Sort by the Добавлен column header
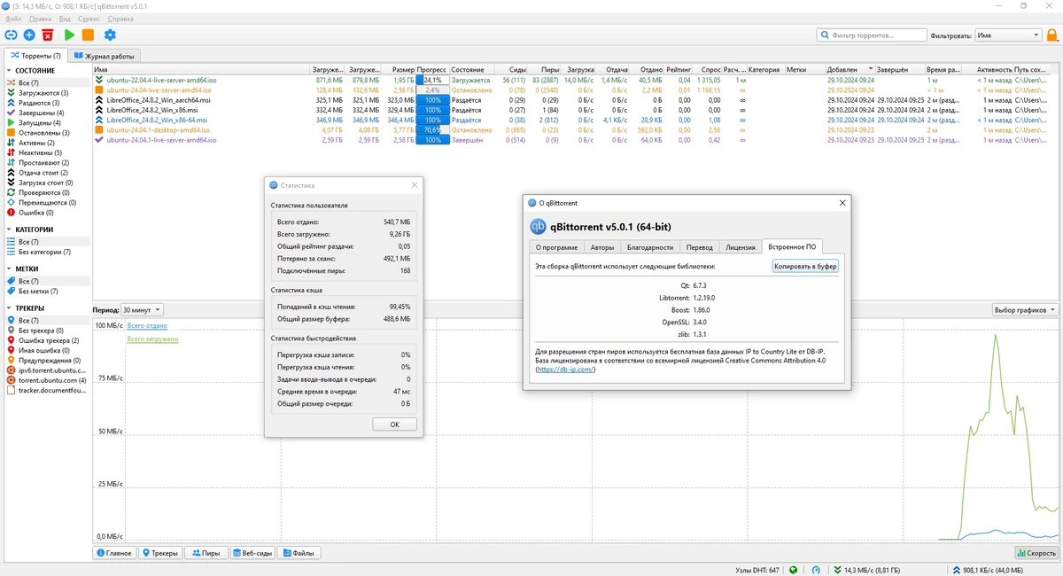This screenshot has width=1063, height=576. click(x=850, y=69)
